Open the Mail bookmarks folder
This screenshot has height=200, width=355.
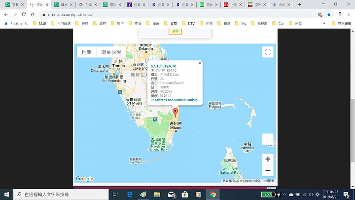pyautogui.click(x=39, y=23)
